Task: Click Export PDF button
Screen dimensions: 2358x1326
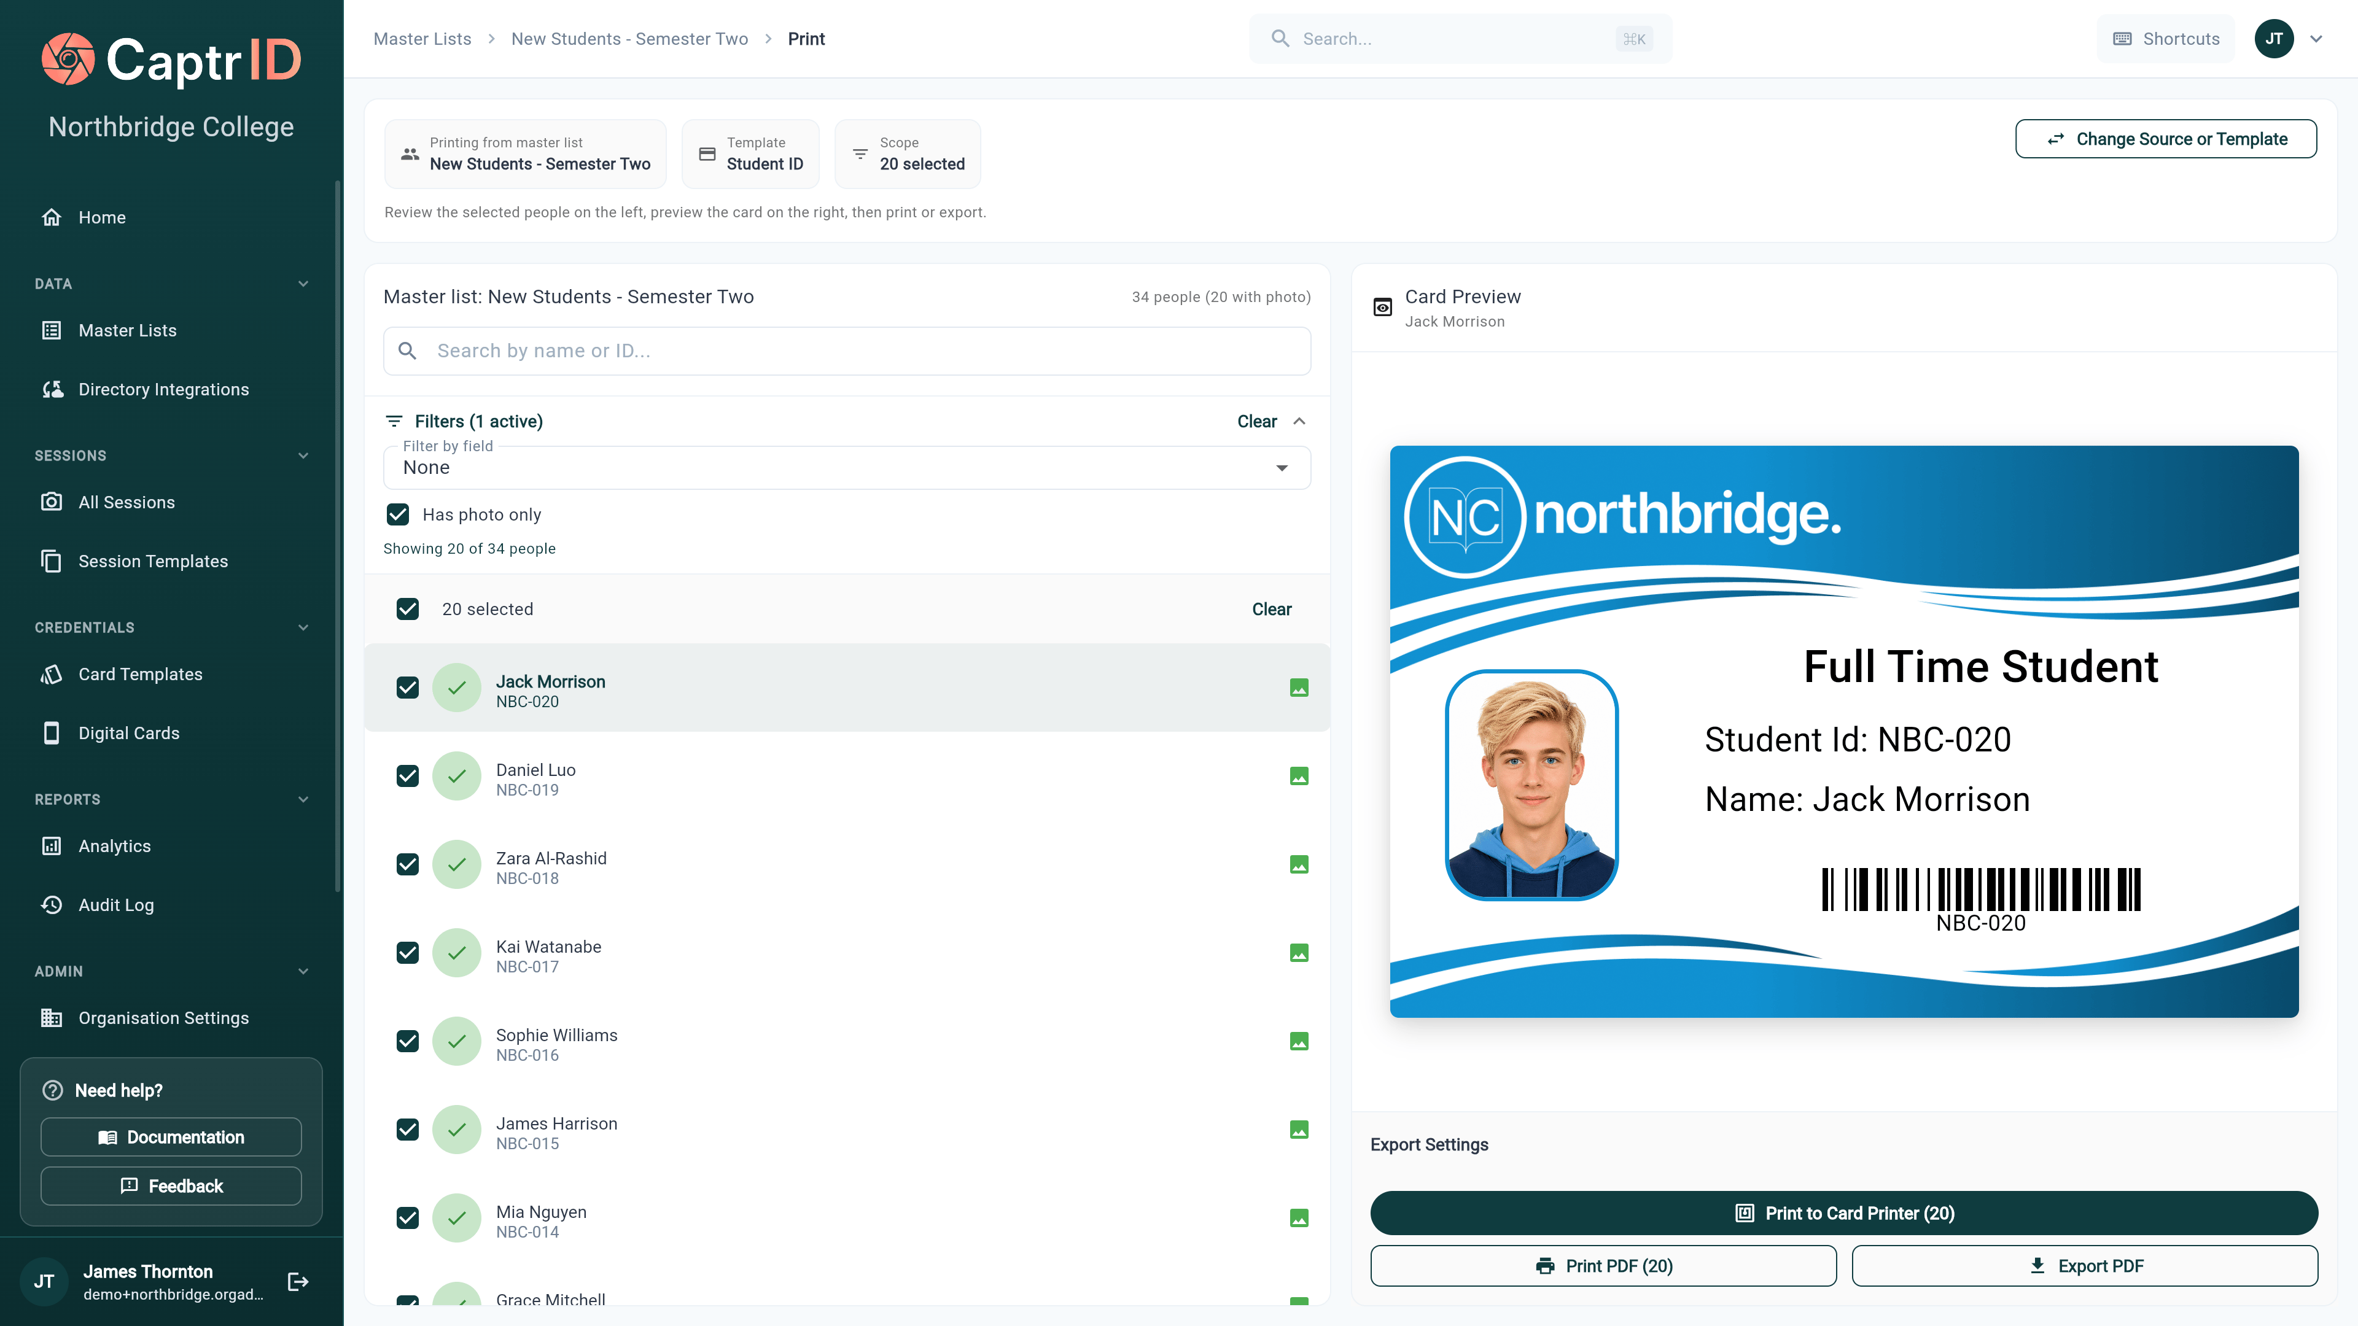Action: 2084,1266
